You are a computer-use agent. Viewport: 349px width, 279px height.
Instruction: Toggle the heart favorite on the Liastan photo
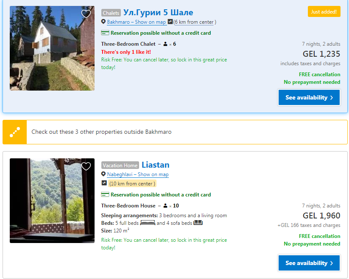click(86, 166)
